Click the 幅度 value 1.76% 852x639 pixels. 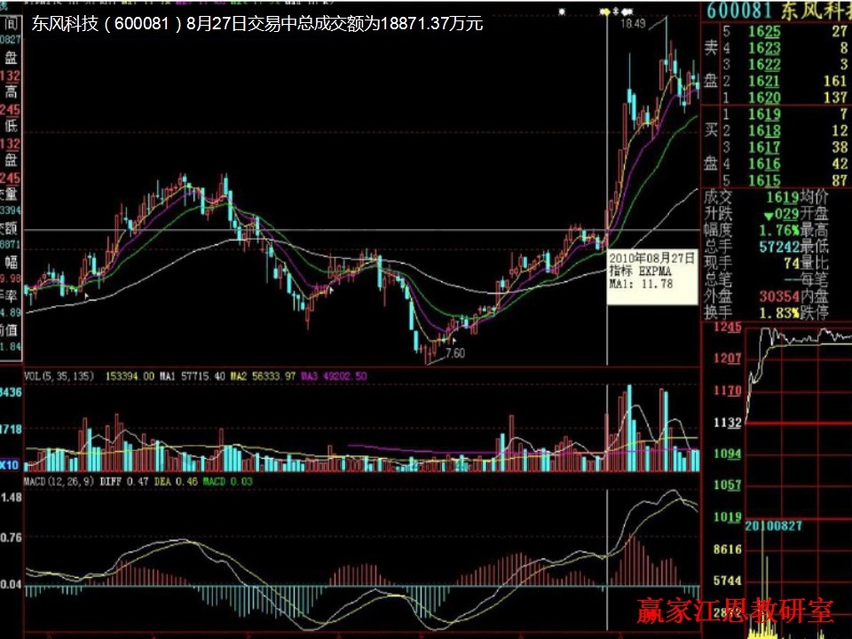point(778,231)
